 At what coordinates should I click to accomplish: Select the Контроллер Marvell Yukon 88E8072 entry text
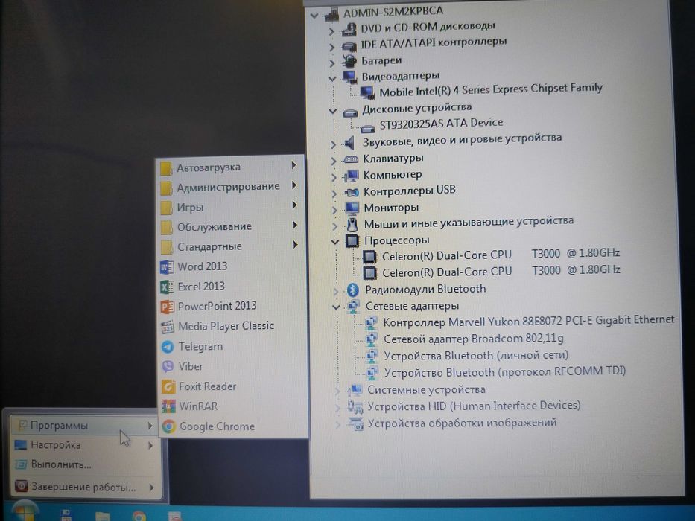coord(529,322)
